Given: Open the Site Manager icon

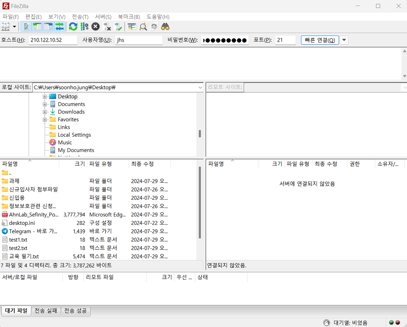Looking at the screenshot, I should 6,27.
